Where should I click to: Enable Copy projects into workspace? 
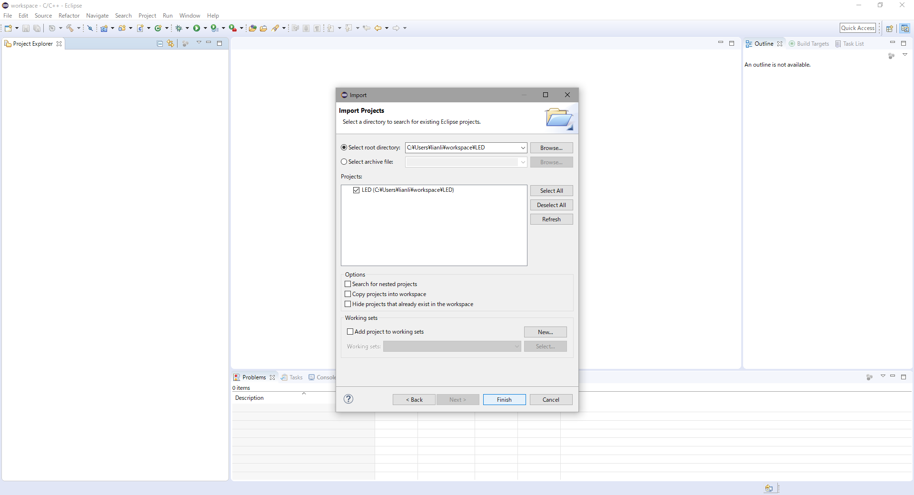tap(348, 294)
